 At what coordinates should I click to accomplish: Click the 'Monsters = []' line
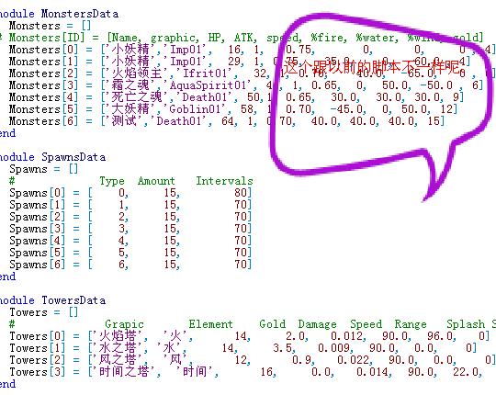coord(50,26)
